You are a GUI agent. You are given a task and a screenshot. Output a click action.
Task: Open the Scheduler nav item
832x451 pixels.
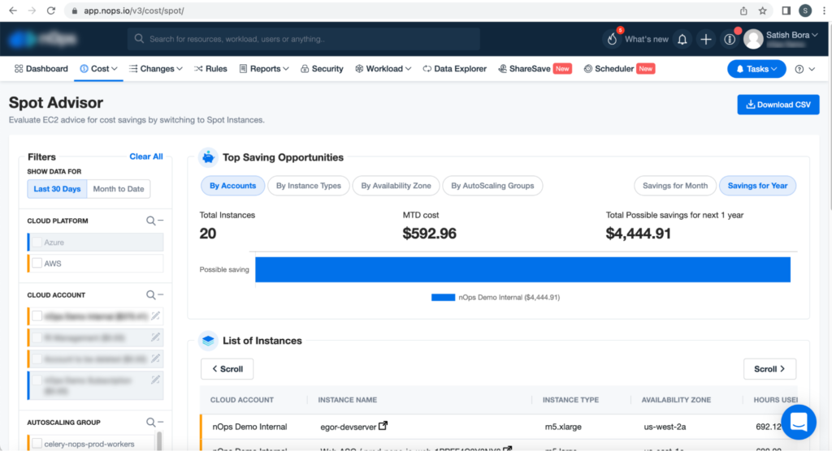coord(619,69)
